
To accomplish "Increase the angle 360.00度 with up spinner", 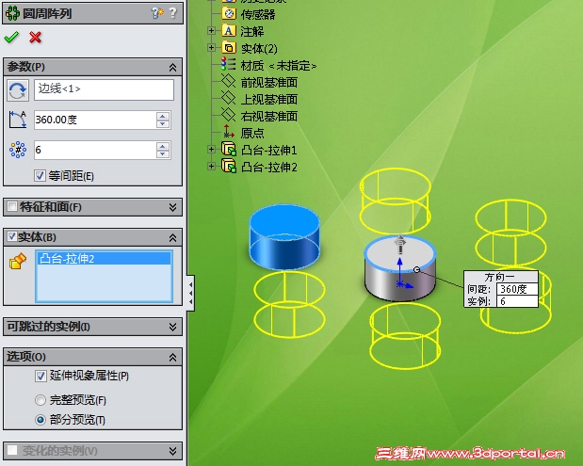I will point(163,116).
